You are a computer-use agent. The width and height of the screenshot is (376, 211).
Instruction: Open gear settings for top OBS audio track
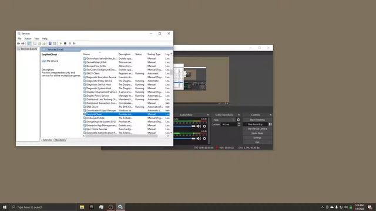click(x=204, y=126)
